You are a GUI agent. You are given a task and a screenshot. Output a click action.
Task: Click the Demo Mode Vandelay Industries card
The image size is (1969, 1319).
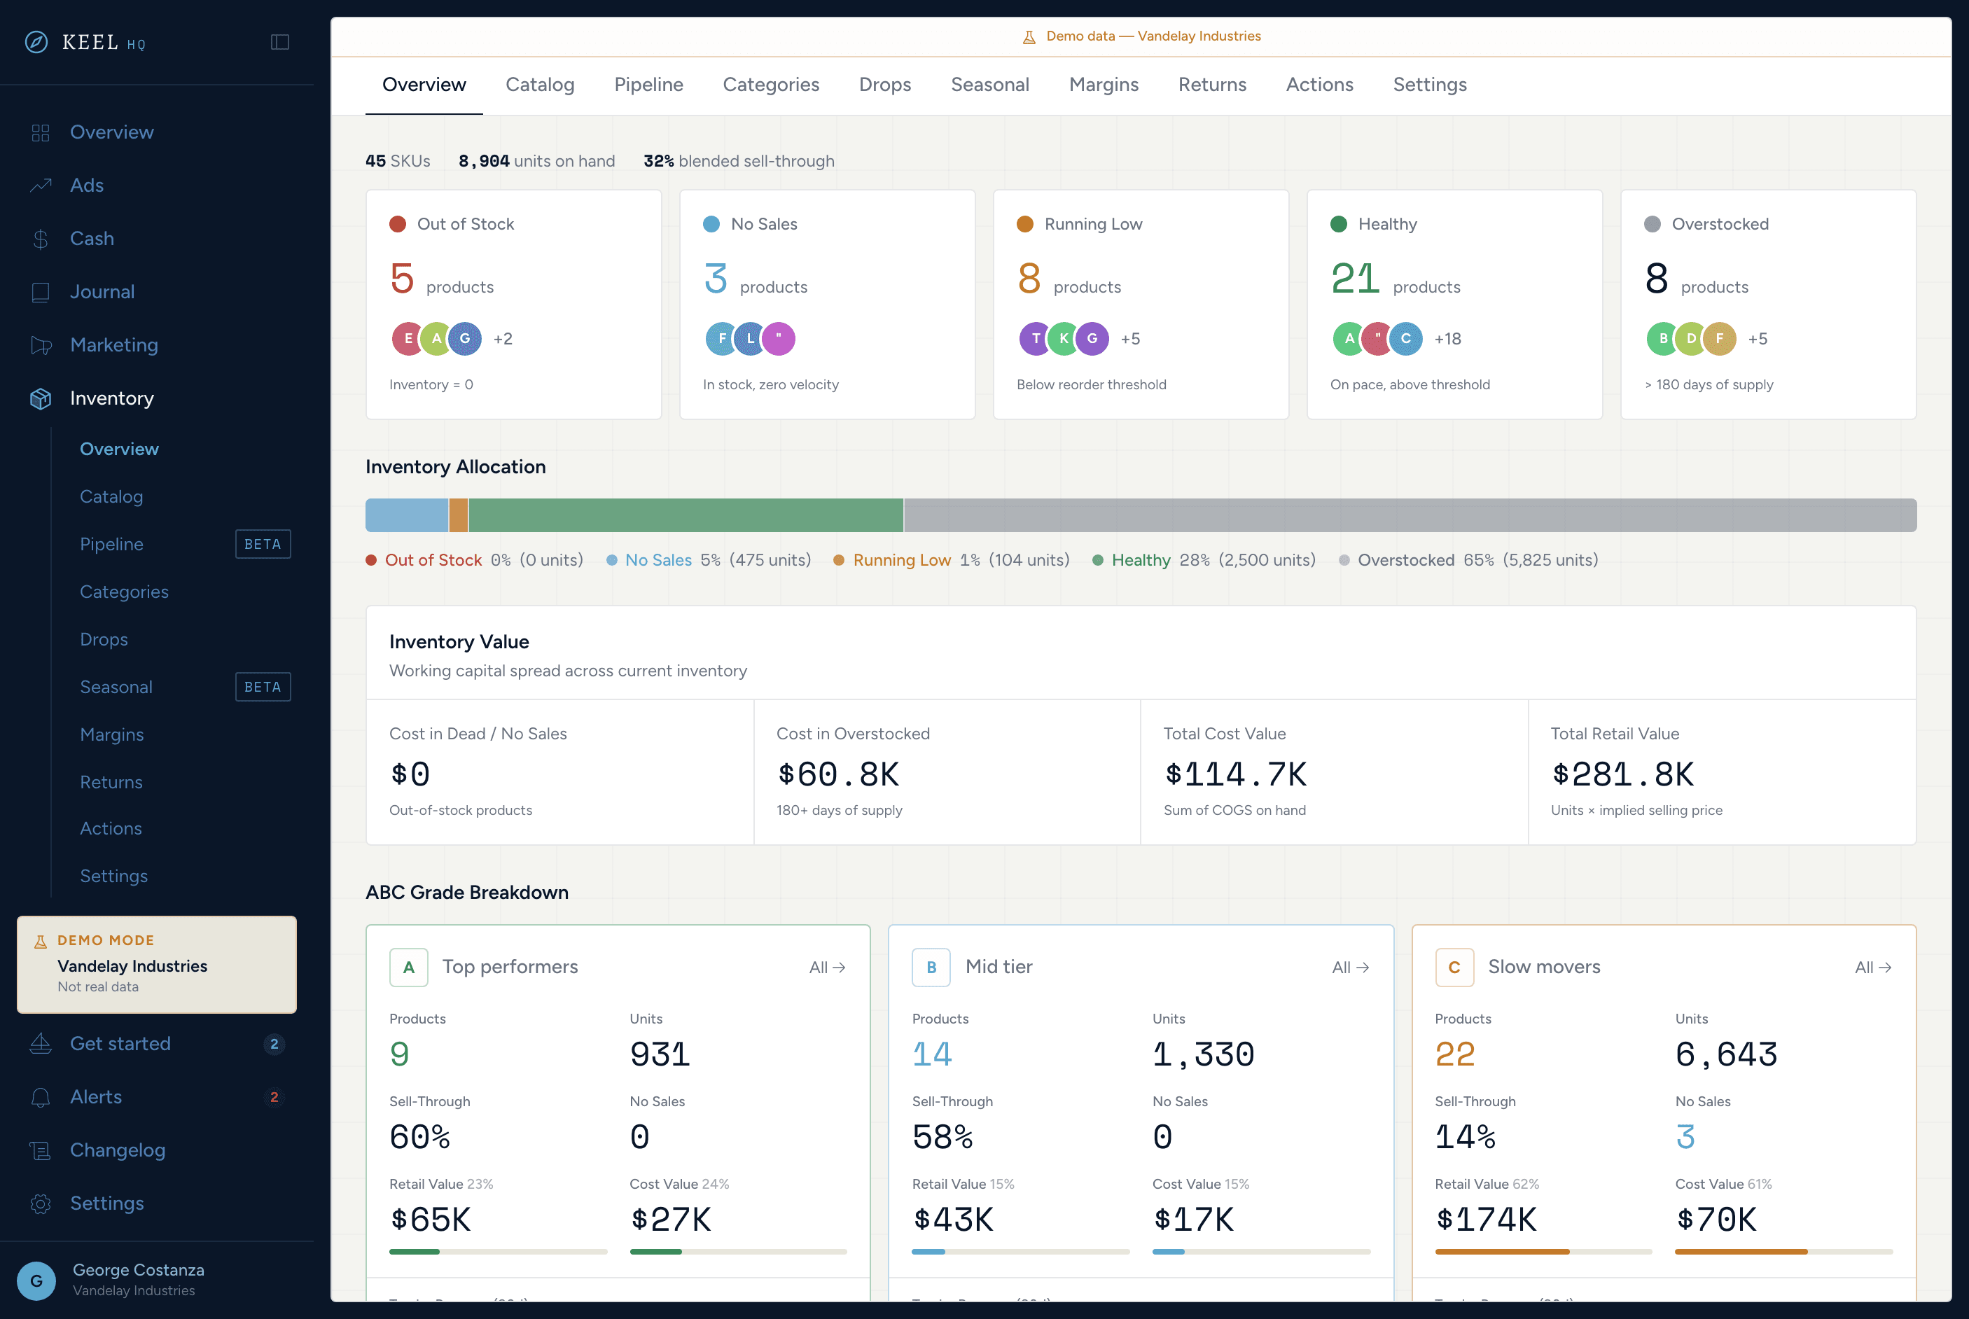point(156,964)
